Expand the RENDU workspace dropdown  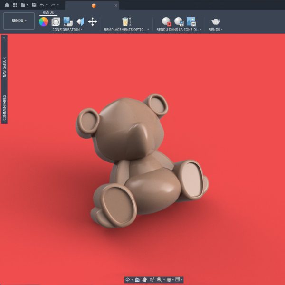[x=19, y=21]
